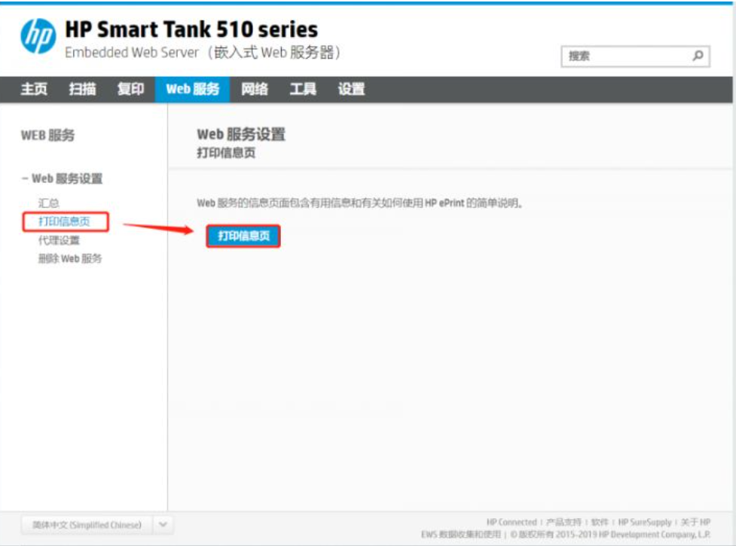Viewport: 736px width, 546px height.
Task: Open the HP Connected footer link
Action: click(x=512, y=522)
